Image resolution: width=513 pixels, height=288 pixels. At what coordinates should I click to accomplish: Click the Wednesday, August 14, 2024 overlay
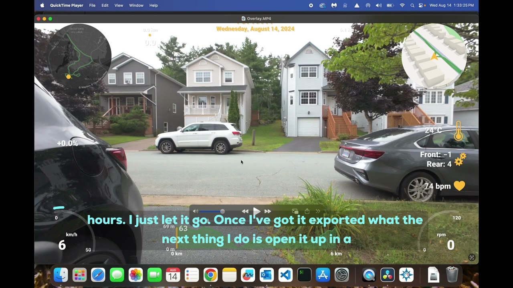point(255,29)
